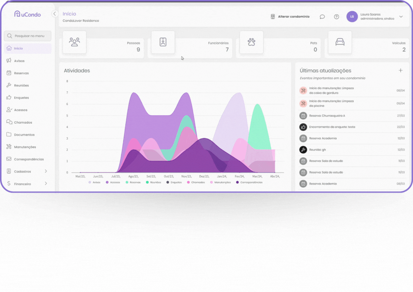Add an update with the plus icon
Image resolution: width=413 pixels, height=292 pixels.
pos(400,70)
